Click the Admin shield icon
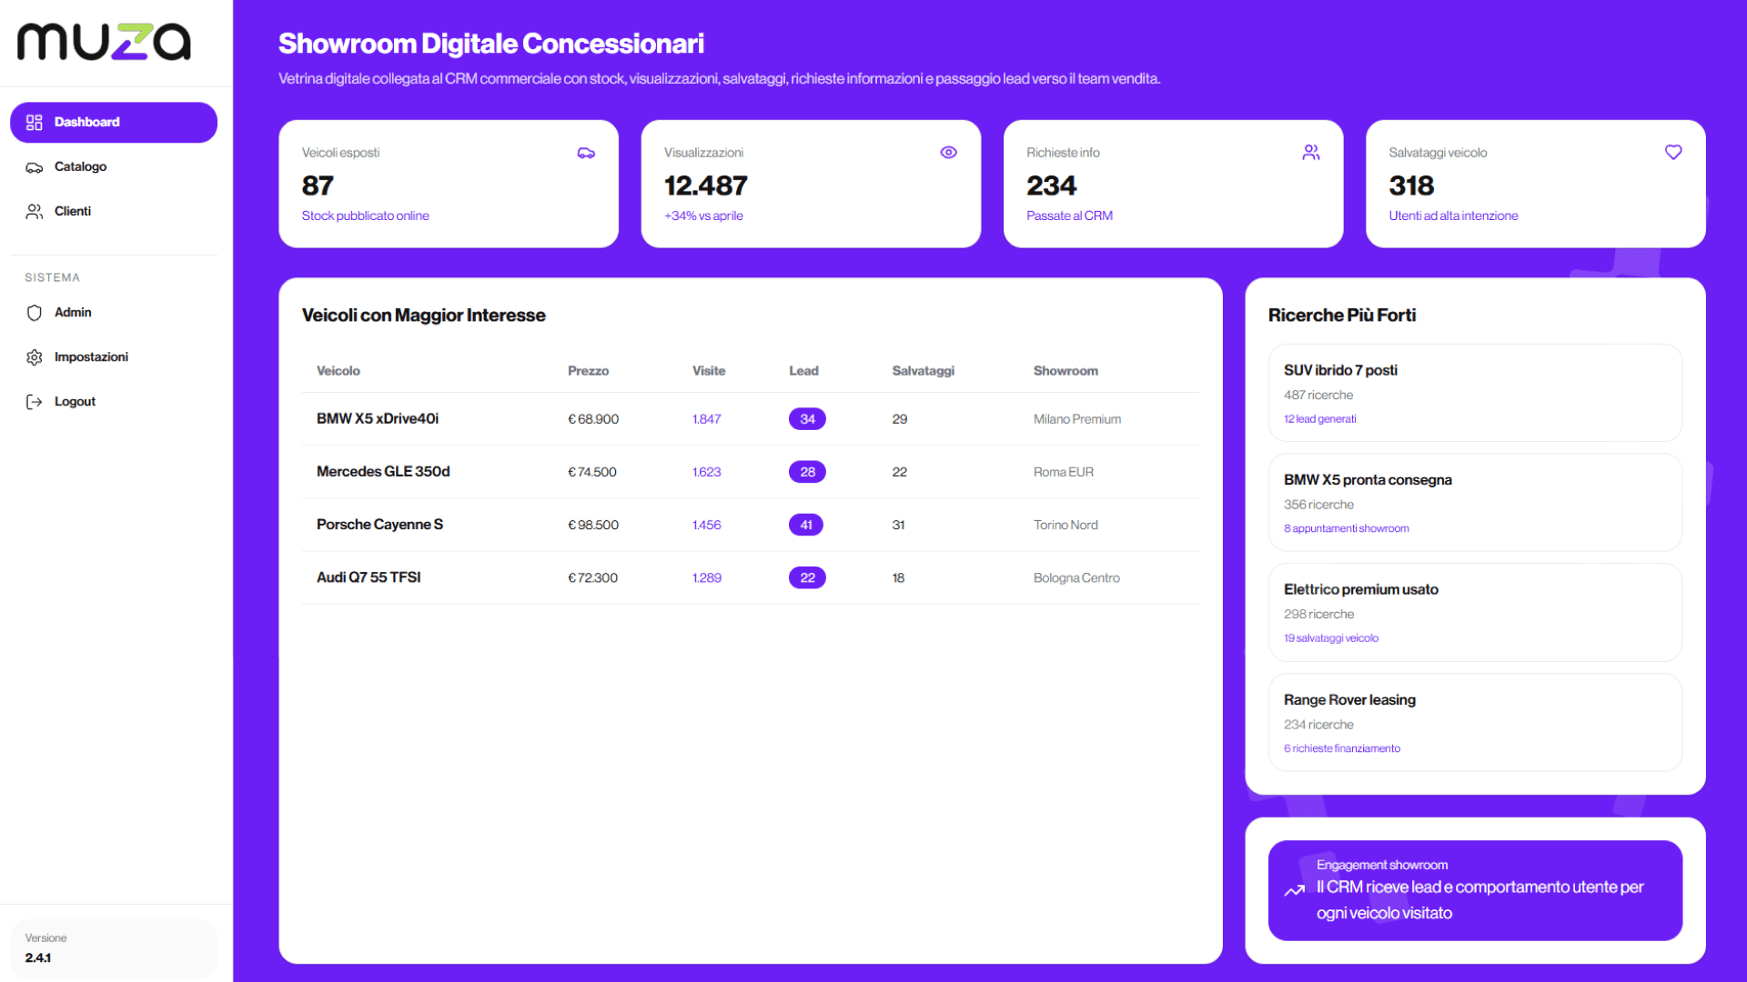The image size is (1747, 982). 35,313
